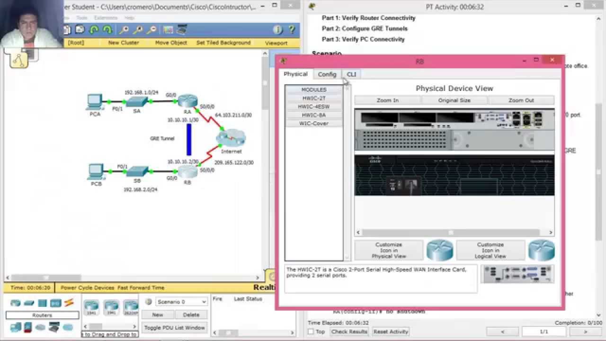Click the Original Size button
The image size is (606, 341).
pyautogui.click(x=454, y=100)
